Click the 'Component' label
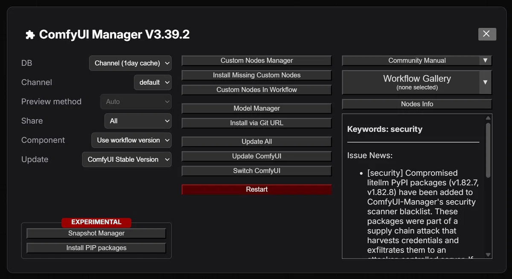This screenshot has height=279, width=512. point(43,140)
